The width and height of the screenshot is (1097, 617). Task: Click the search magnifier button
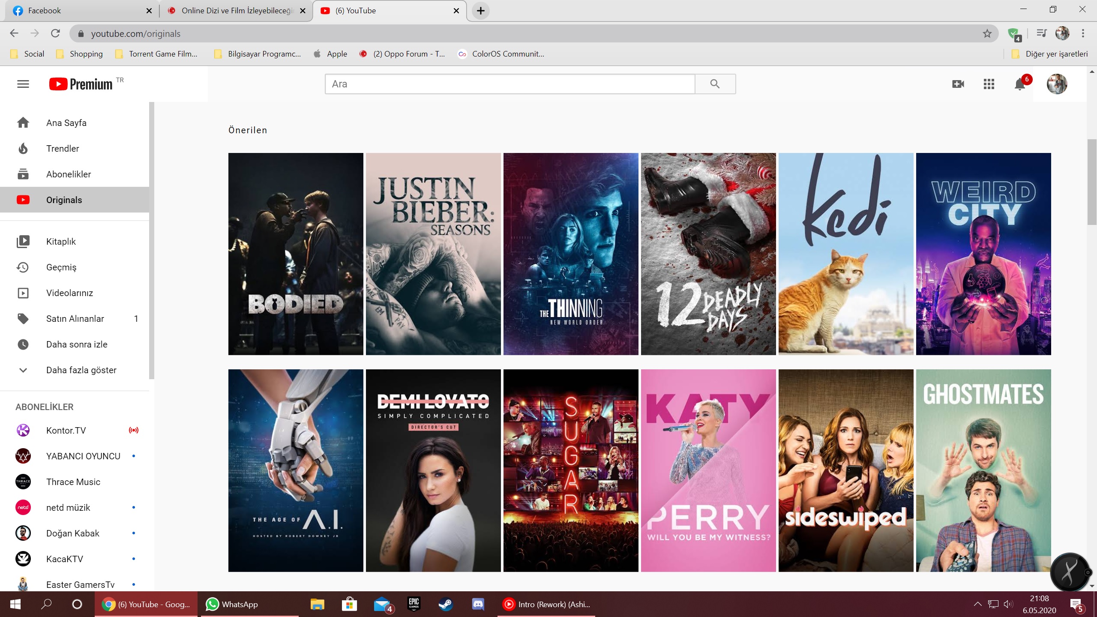tap(715, 84)
